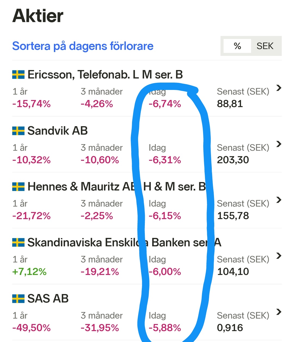Expand Sandvik AB row using its chevron
Screen dimensions: 294x342
278,144
